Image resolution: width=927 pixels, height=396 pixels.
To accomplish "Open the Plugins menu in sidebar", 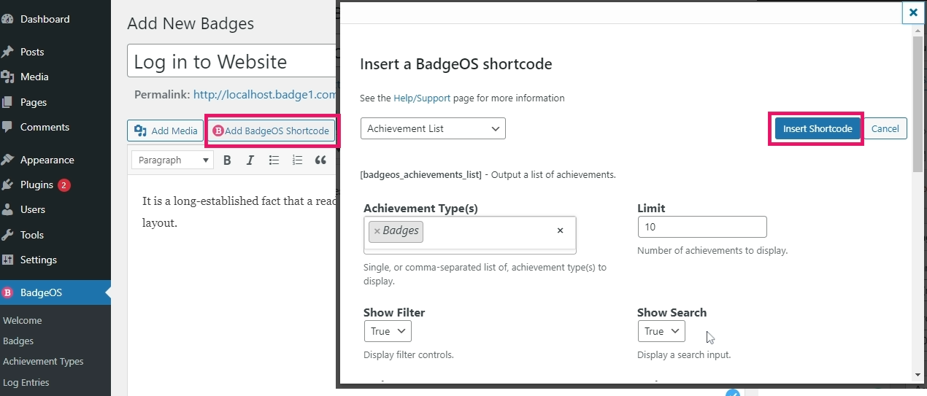I will [x=36, y=185].
